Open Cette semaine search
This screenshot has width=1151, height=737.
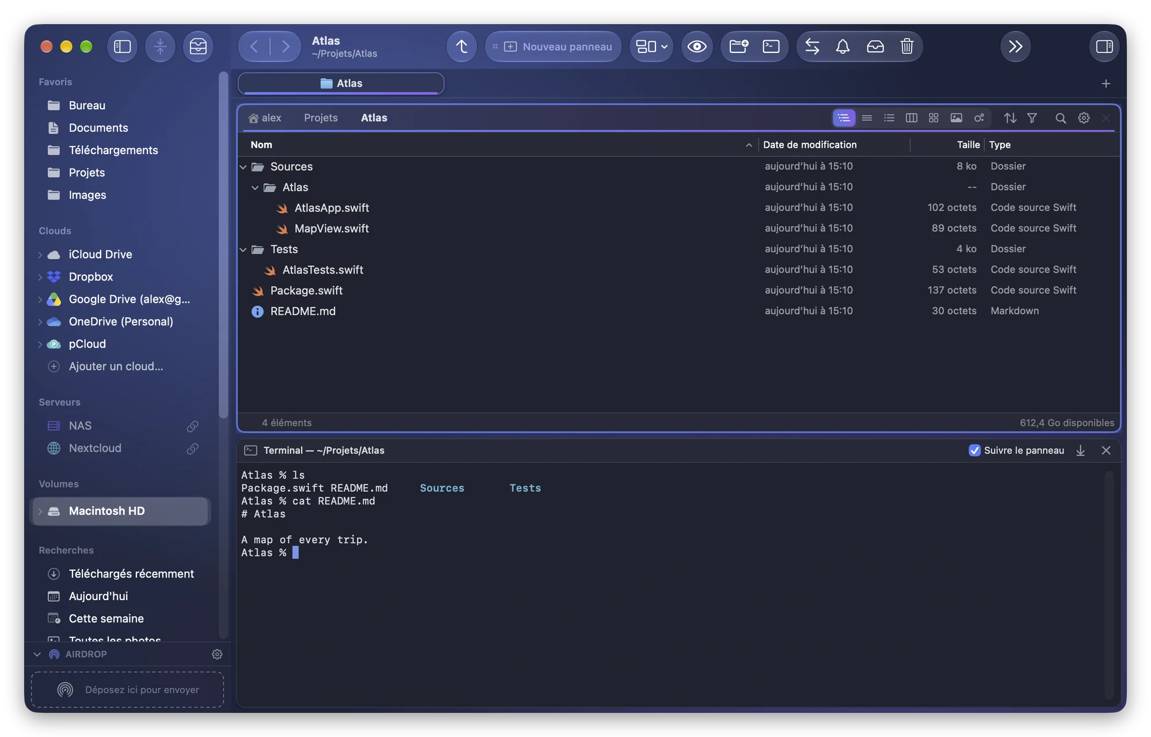point(106,618)
